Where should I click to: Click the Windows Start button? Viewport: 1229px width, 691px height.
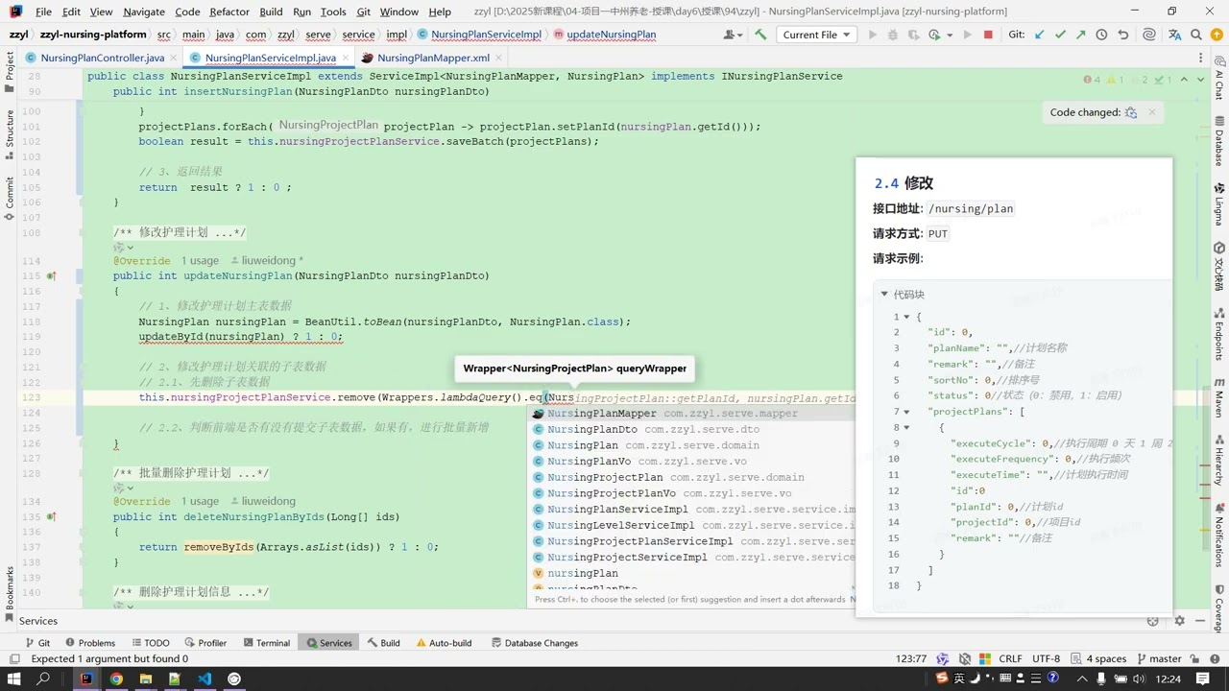click(15, 679)
